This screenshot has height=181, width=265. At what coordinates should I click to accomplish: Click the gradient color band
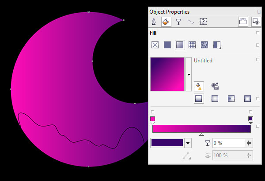pyautogui.click(x=201, y=129)
